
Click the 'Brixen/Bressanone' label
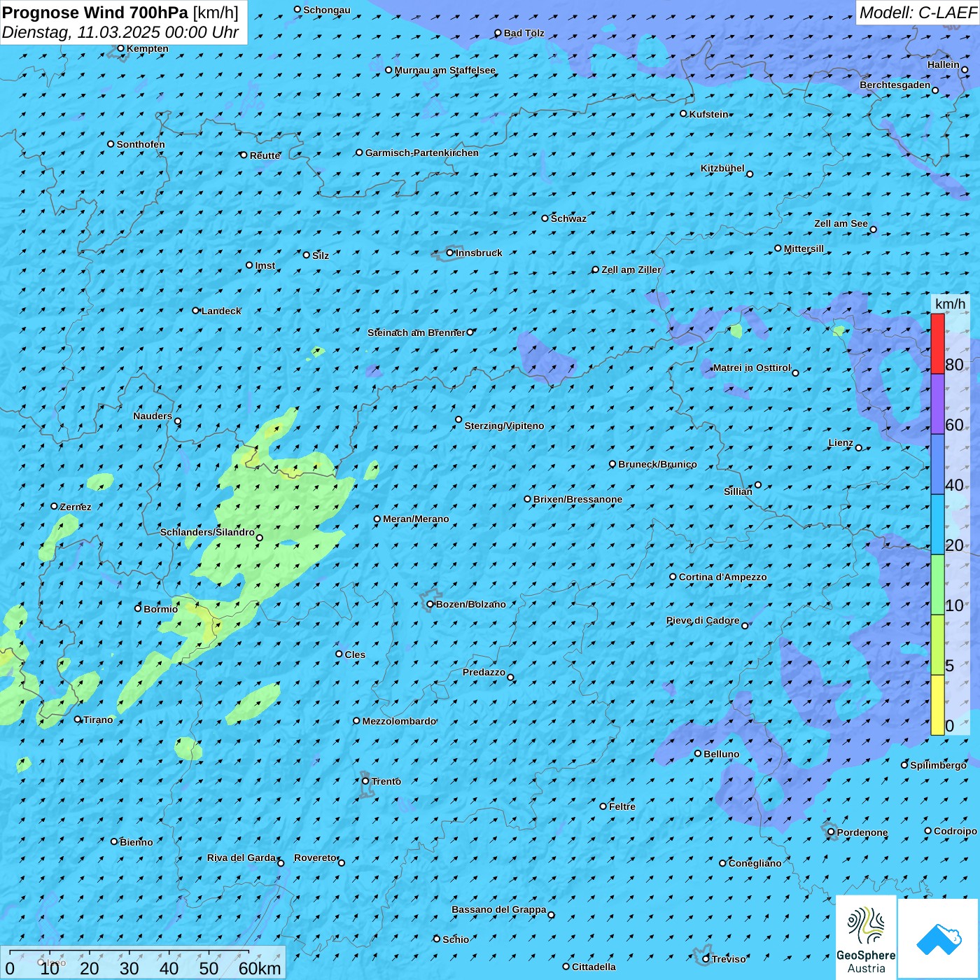coord(577,499)
